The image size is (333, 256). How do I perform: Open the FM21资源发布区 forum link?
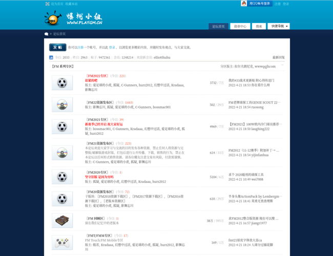point(100,143)
